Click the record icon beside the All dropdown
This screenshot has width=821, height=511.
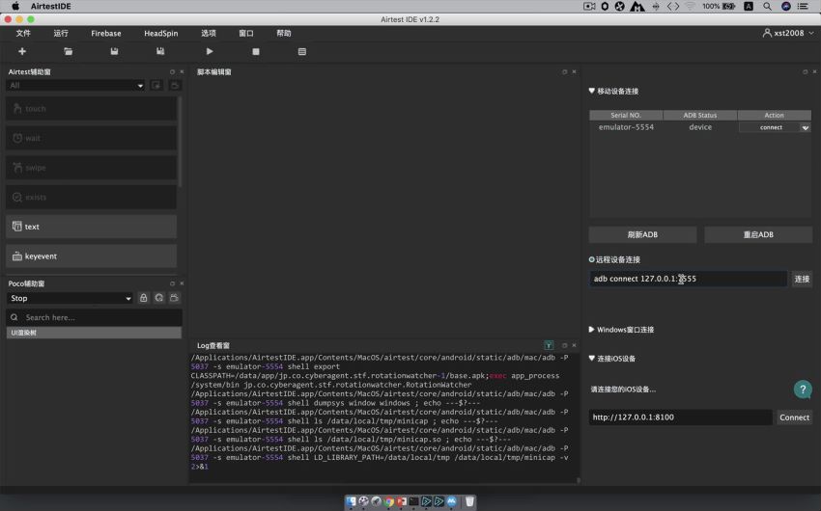point(156,85)
